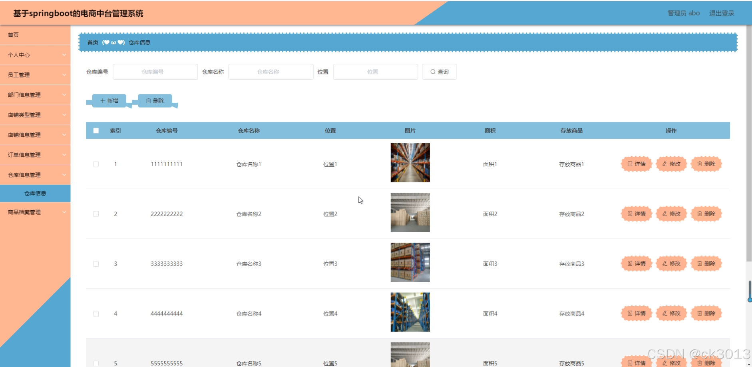The image size is (752, 367).
Task: Expand the 商品档案管理 menu chevron
Action: tap(64, 212)
